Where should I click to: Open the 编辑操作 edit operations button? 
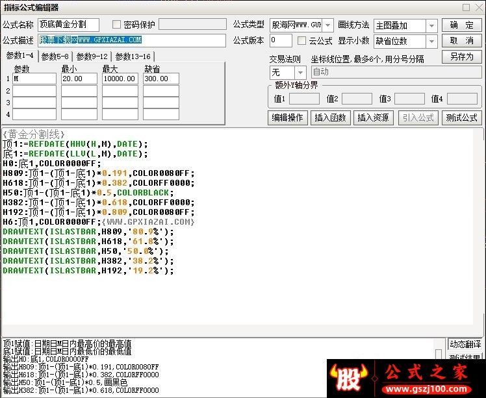(x=287, y=118)
